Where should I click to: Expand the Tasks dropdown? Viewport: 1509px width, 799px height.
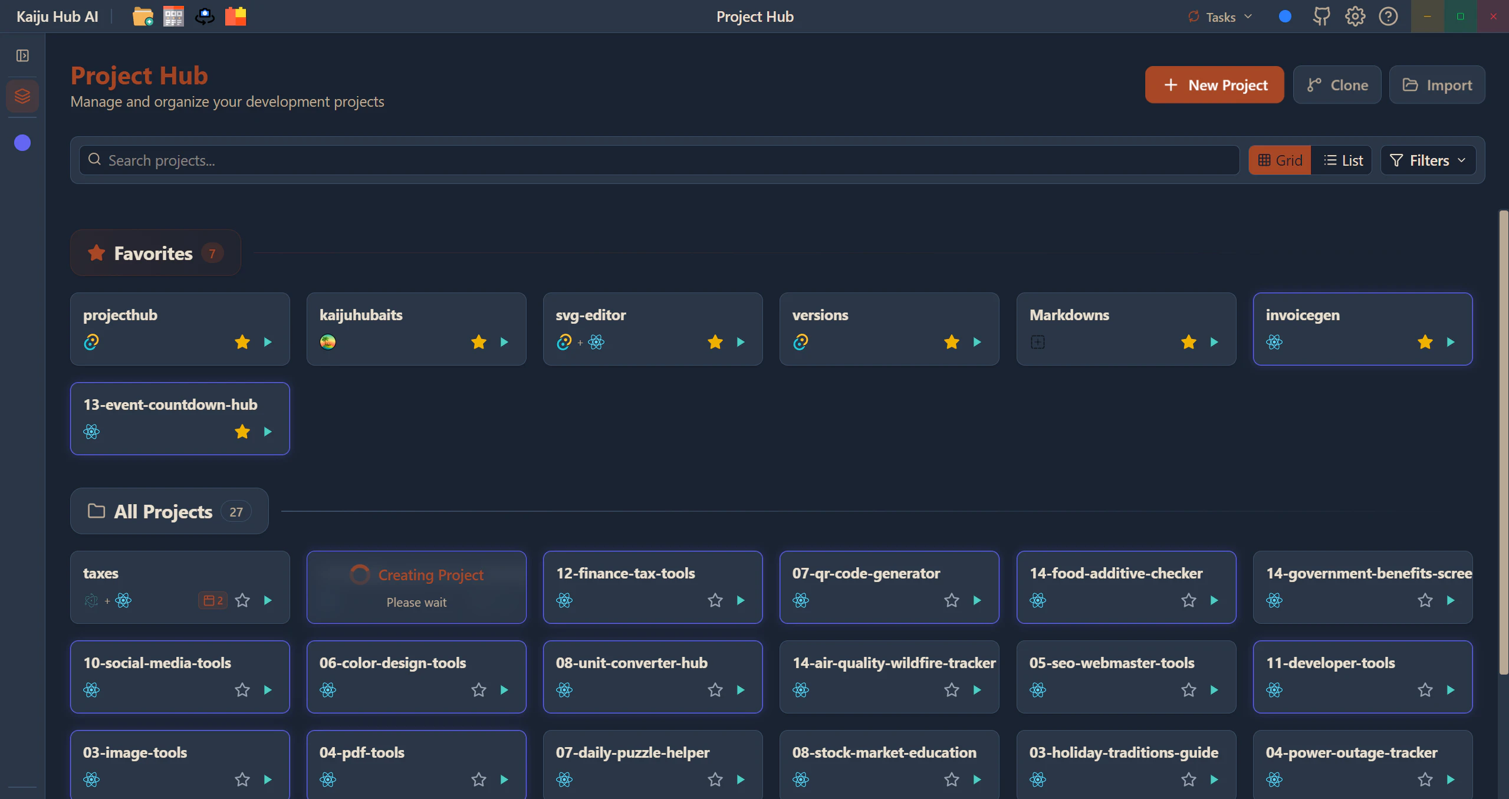(x=1219, y=17)
